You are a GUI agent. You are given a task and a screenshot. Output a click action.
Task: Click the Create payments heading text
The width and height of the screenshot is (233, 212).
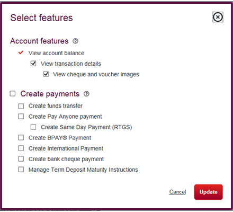[x=50, y=94]
